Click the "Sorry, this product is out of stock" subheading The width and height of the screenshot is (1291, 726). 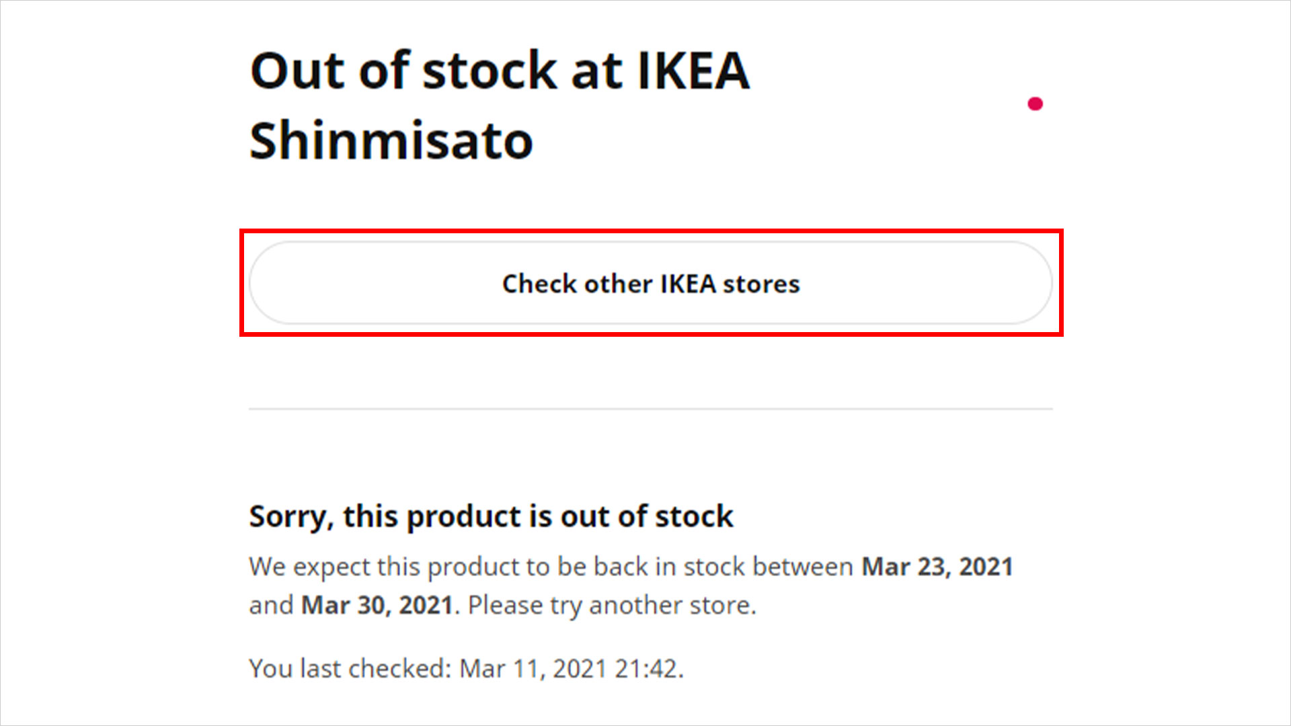click(491, 516)
